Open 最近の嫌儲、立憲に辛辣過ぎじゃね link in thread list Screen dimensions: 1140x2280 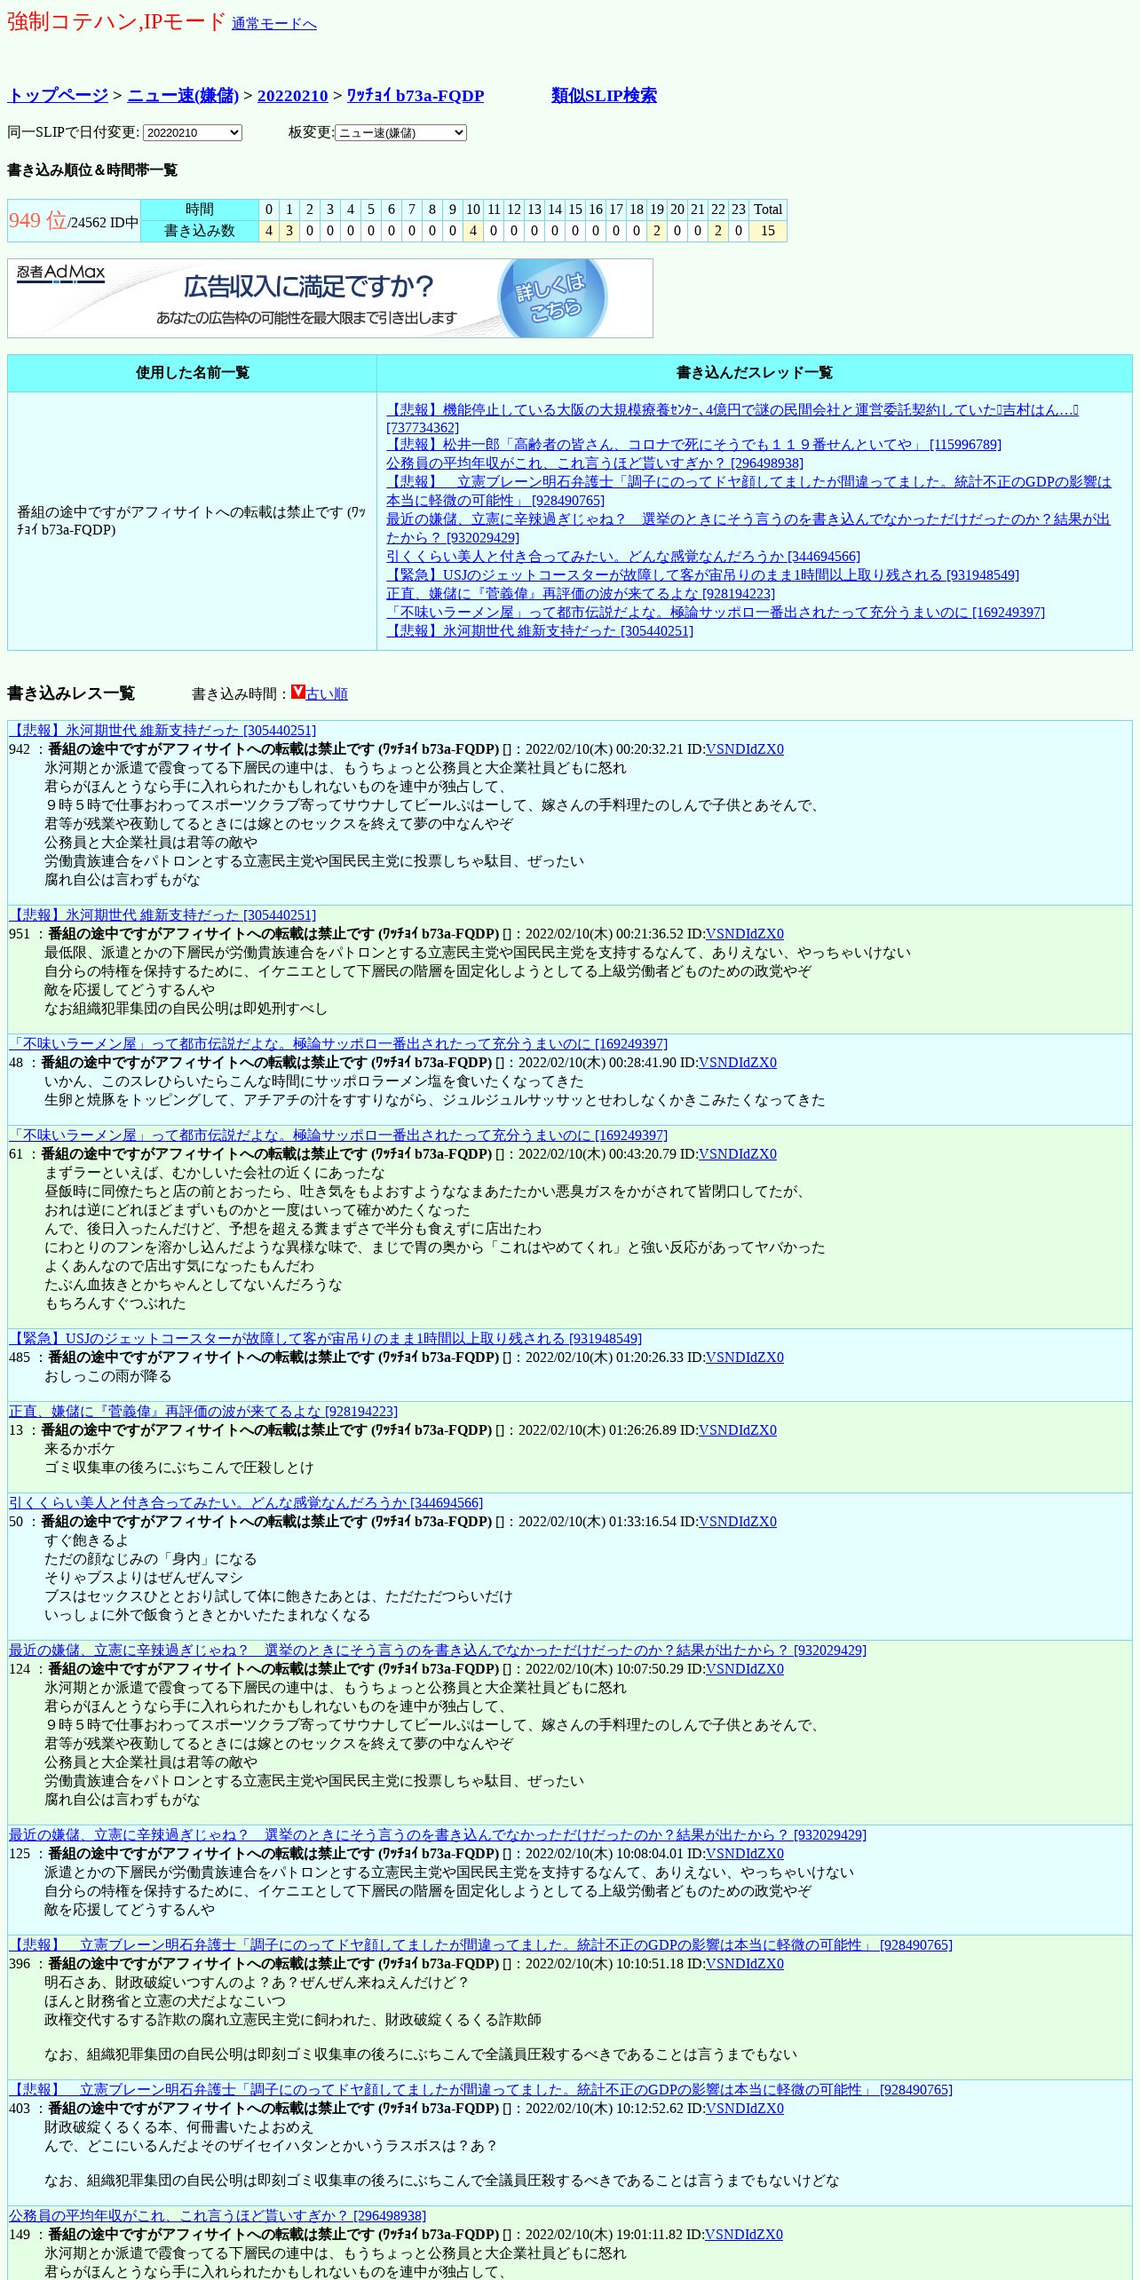pyautogui.click(x=748, y=528)
